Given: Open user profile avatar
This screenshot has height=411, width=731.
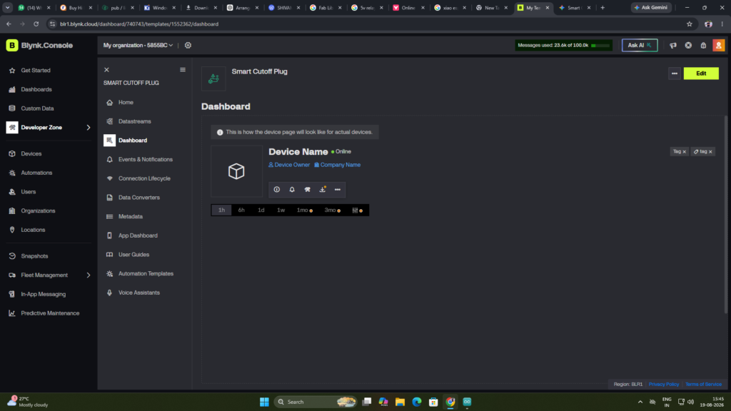Looking at the screenshot, I should (718, 46).
